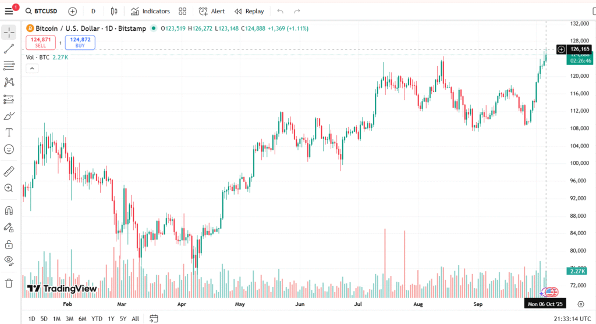This screenshot has height=324, width=596.
Task: Select the 6M time range
Action: 83,318
